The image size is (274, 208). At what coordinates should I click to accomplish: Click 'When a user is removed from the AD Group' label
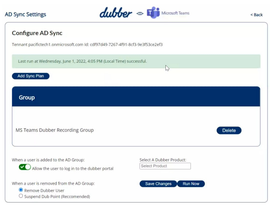point(53,183)
